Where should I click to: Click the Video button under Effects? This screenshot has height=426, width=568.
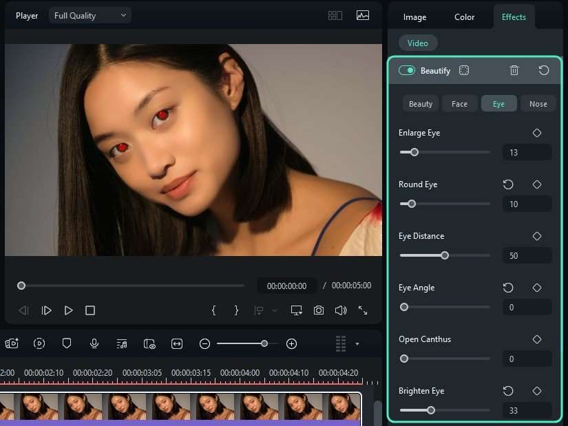tap(418, 43)
